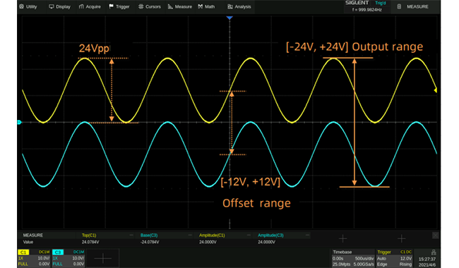Click the Analysis icon

coord(230,6)
